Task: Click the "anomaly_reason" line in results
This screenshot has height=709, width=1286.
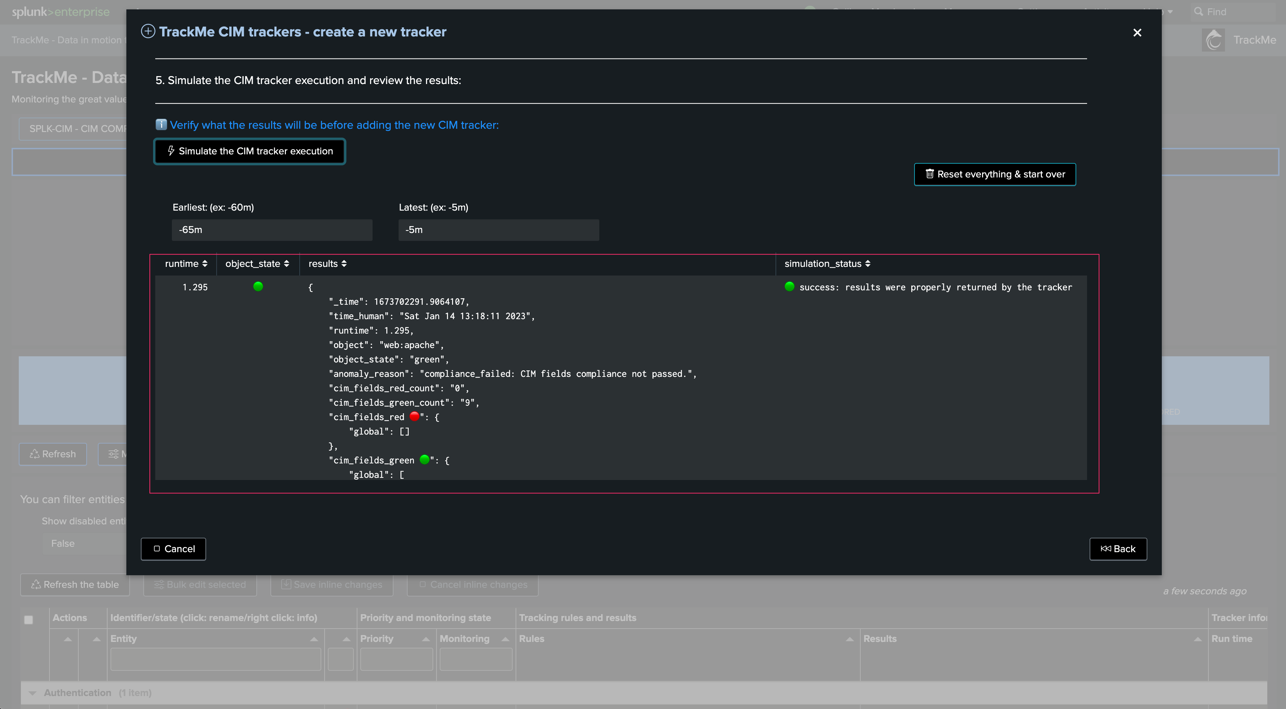Action: pyautogui.click(x=512, y=374)
